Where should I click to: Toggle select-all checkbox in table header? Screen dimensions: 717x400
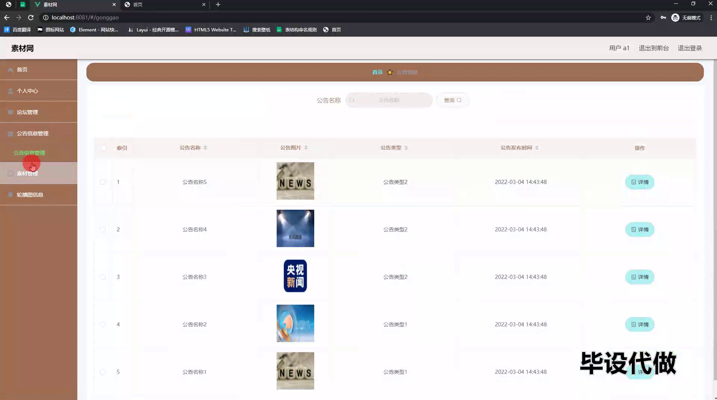[103, 148]
